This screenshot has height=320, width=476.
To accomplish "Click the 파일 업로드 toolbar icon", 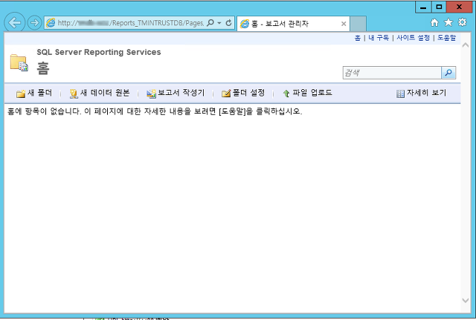I will click(286, 94).
